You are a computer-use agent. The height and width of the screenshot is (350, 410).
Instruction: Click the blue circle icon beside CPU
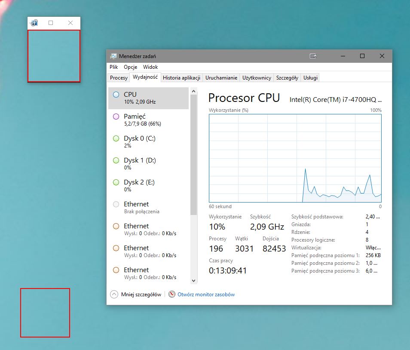pos(116,95)
